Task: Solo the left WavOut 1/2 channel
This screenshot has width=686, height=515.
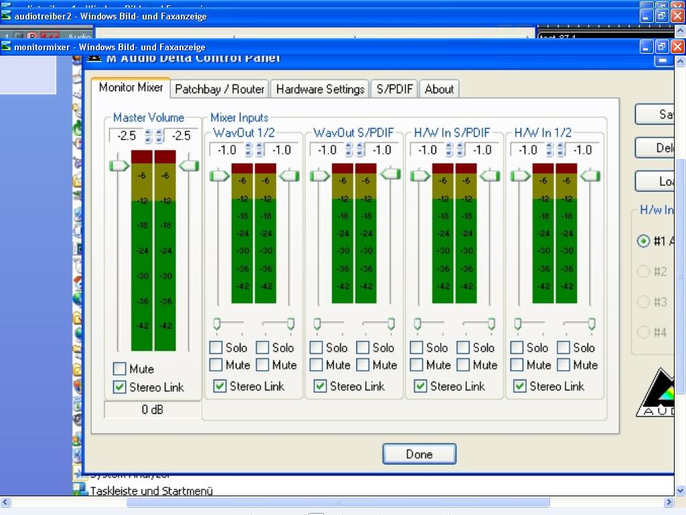Action: (x=216, y=348)
